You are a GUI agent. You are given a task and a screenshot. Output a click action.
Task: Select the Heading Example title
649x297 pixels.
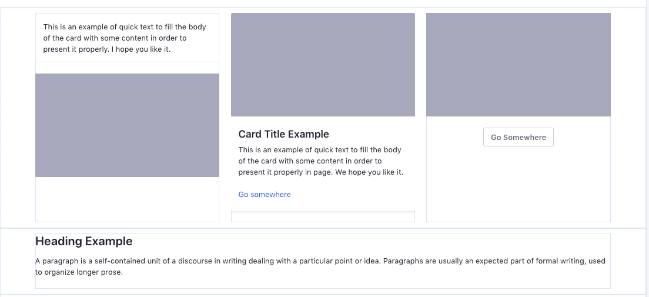[84, 241]
